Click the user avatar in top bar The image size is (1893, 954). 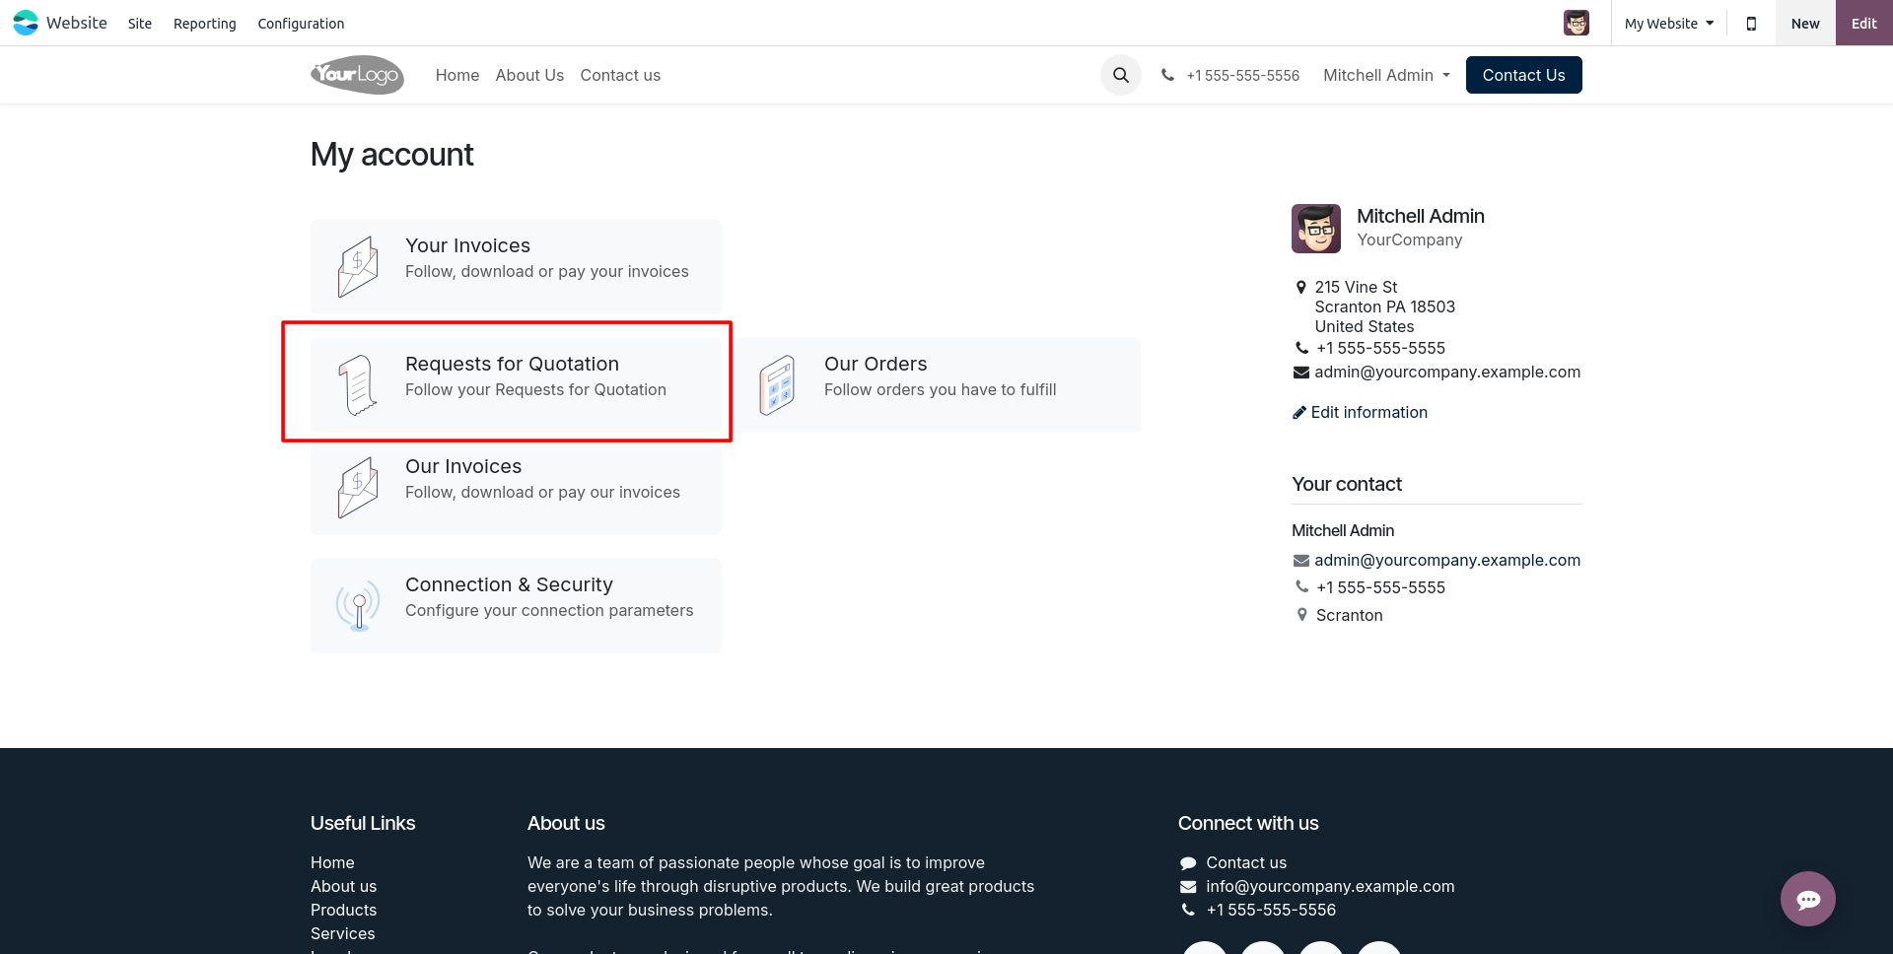tap(1577, 23)
